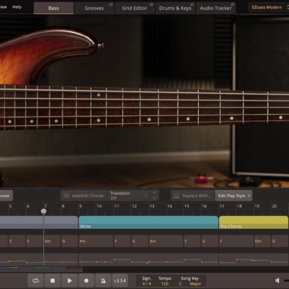Select the G chord block at bar 20
The image size is (289, 289).
coord(280,241)
